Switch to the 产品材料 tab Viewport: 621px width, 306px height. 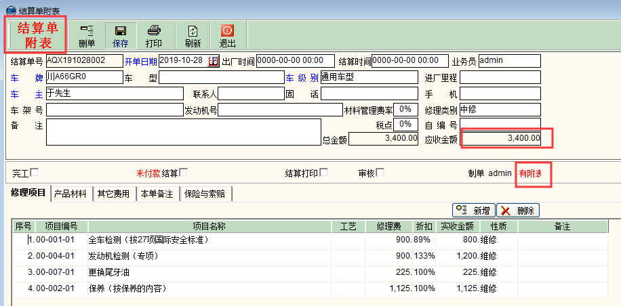coord(71,194)
